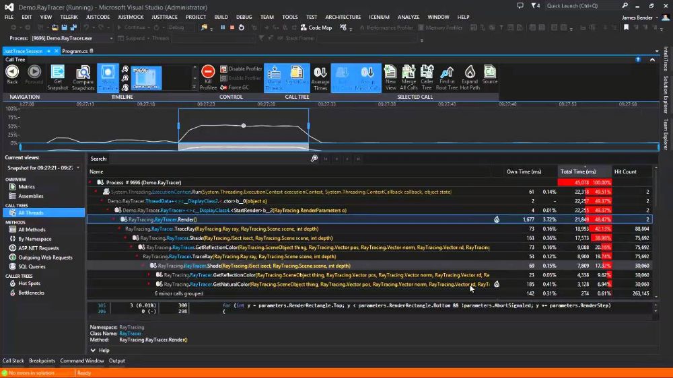Open the ARCHITECTURE menu
Viewport: 673px width, 378px height.
point(343,17)
